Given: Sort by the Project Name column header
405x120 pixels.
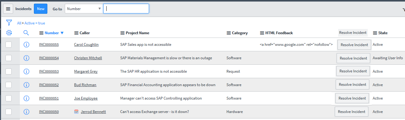Looking at the screenshot, I should (137, 33).
